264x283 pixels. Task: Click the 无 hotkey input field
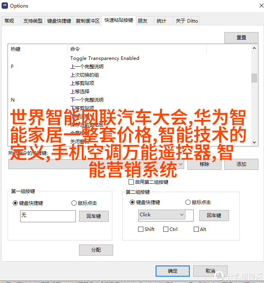(48, 216)
